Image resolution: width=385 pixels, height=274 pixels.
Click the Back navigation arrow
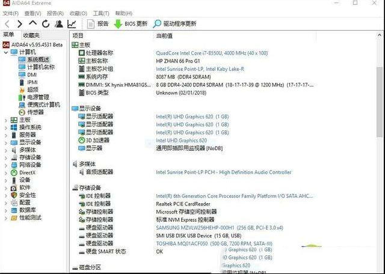point(7,24)
